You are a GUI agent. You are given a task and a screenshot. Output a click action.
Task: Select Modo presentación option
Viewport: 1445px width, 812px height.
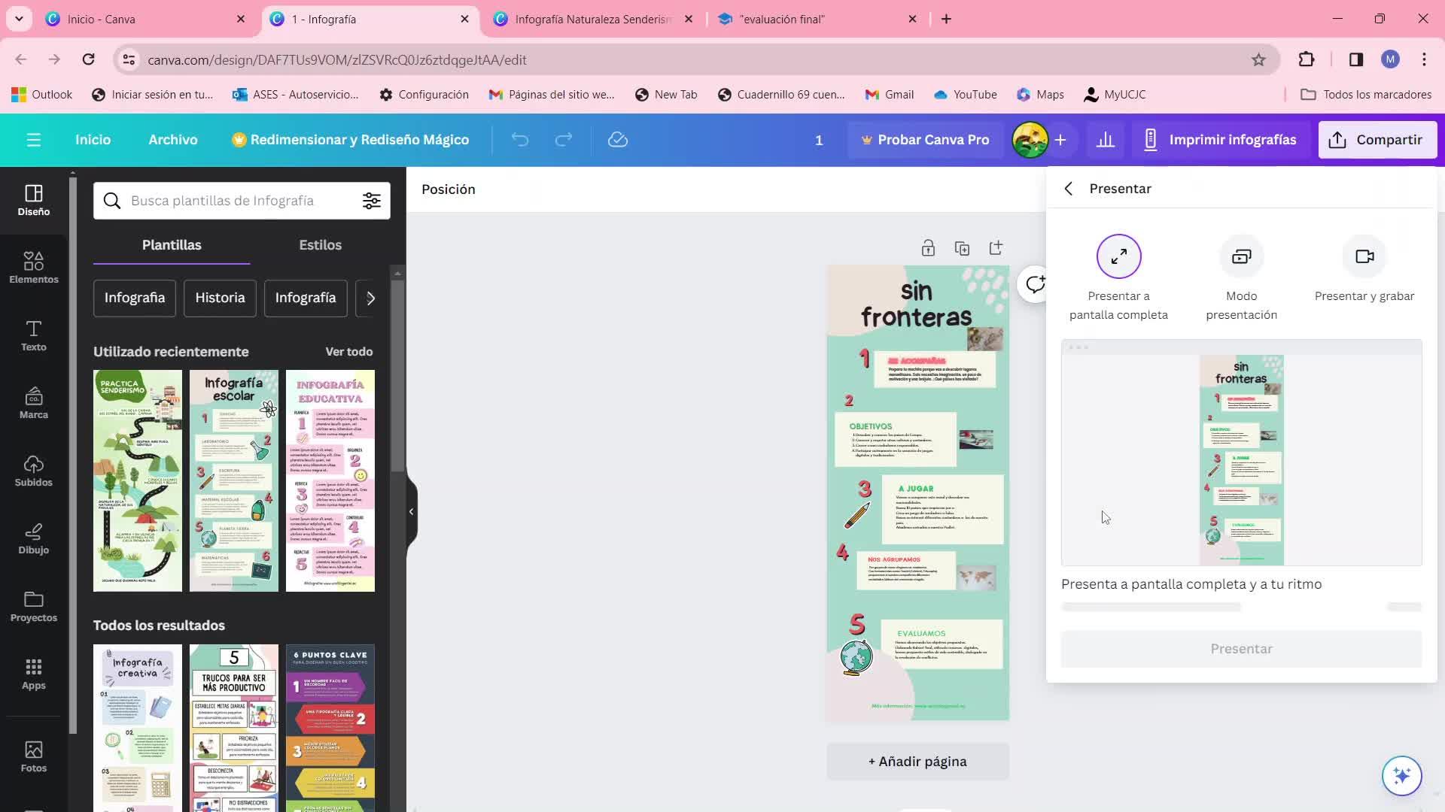click(x=1241, y=257)
